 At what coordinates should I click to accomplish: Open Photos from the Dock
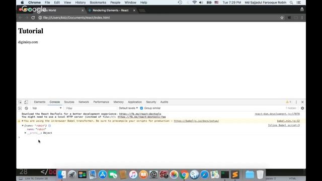tap(174, 174)
